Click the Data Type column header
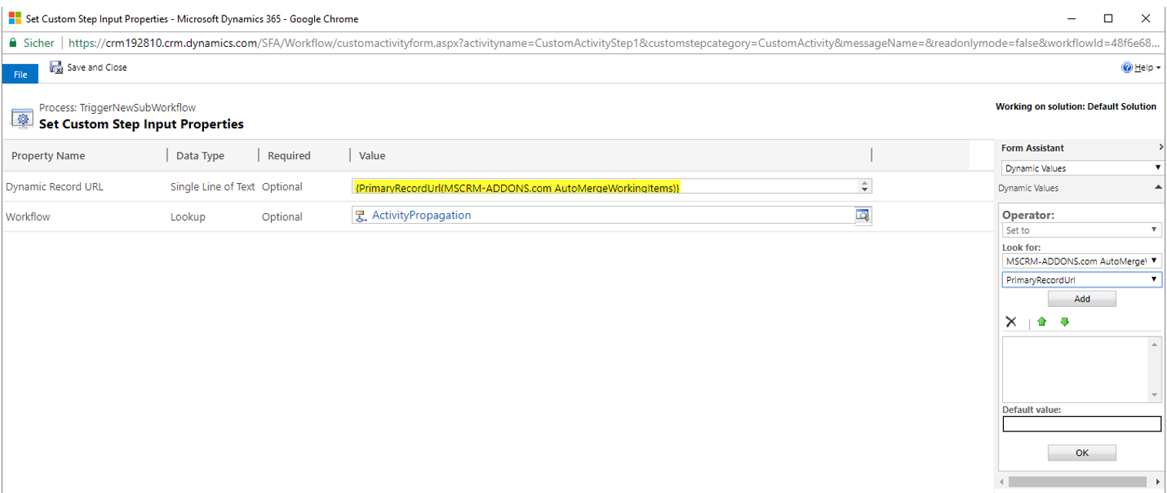The height and width of the screenshot is (493, 1167). [x=200, y=155]
